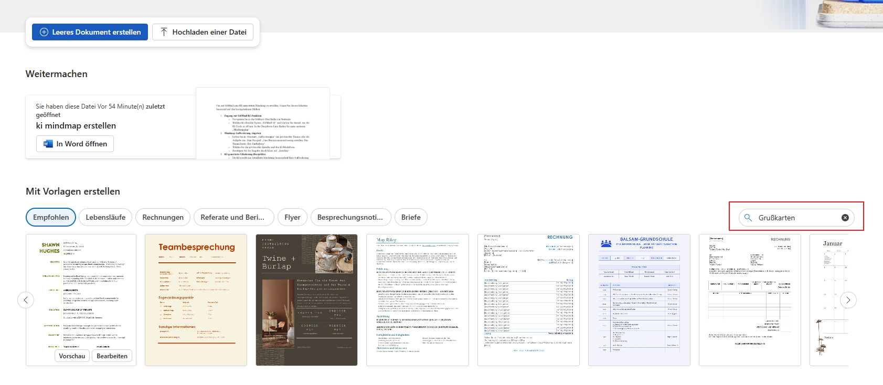Click Hochladen einer Datei button
This screenshot has width=883, height=385.
pyautogui.click(x=203, y=32)
